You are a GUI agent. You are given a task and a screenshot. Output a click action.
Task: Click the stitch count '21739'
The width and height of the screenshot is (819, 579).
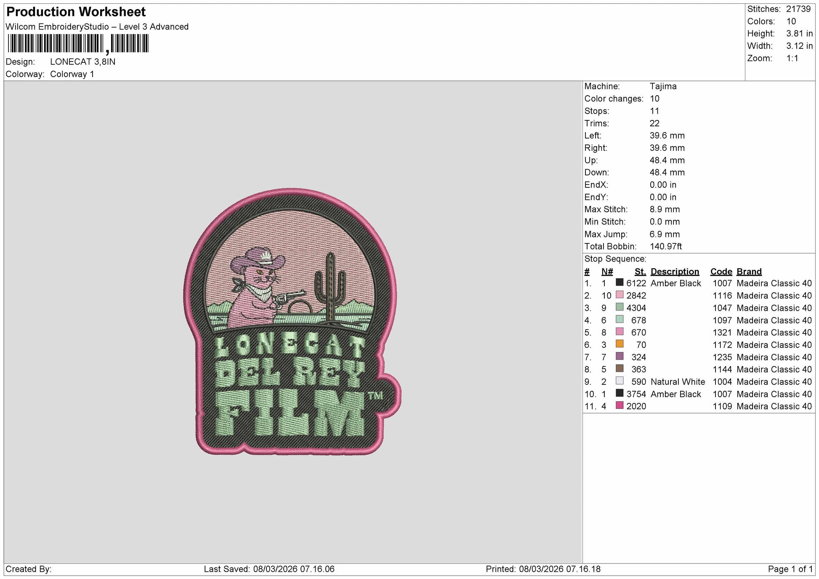798,9
